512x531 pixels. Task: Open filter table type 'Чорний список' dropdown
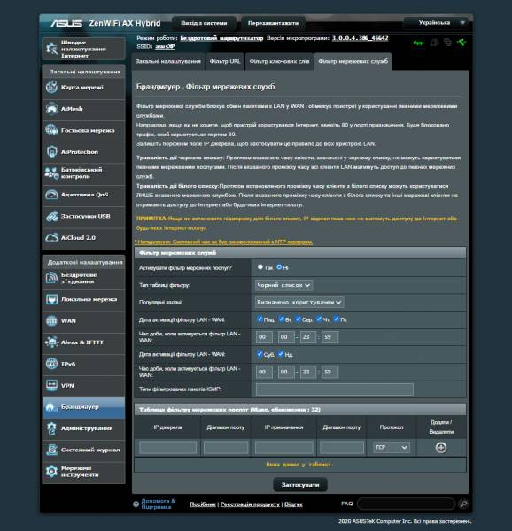[283, 285]
